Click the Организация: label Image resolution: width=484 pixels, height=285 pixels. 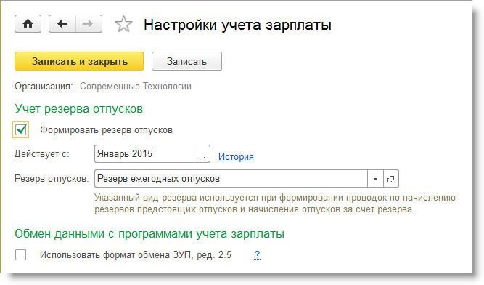pos(44,87)
